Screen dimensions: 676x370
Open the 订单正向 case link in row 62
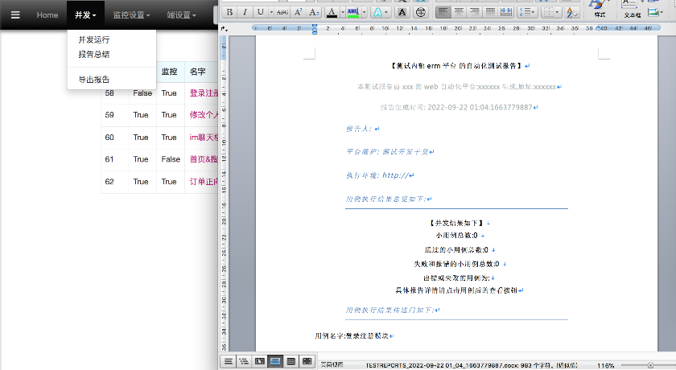coord(204,182)
